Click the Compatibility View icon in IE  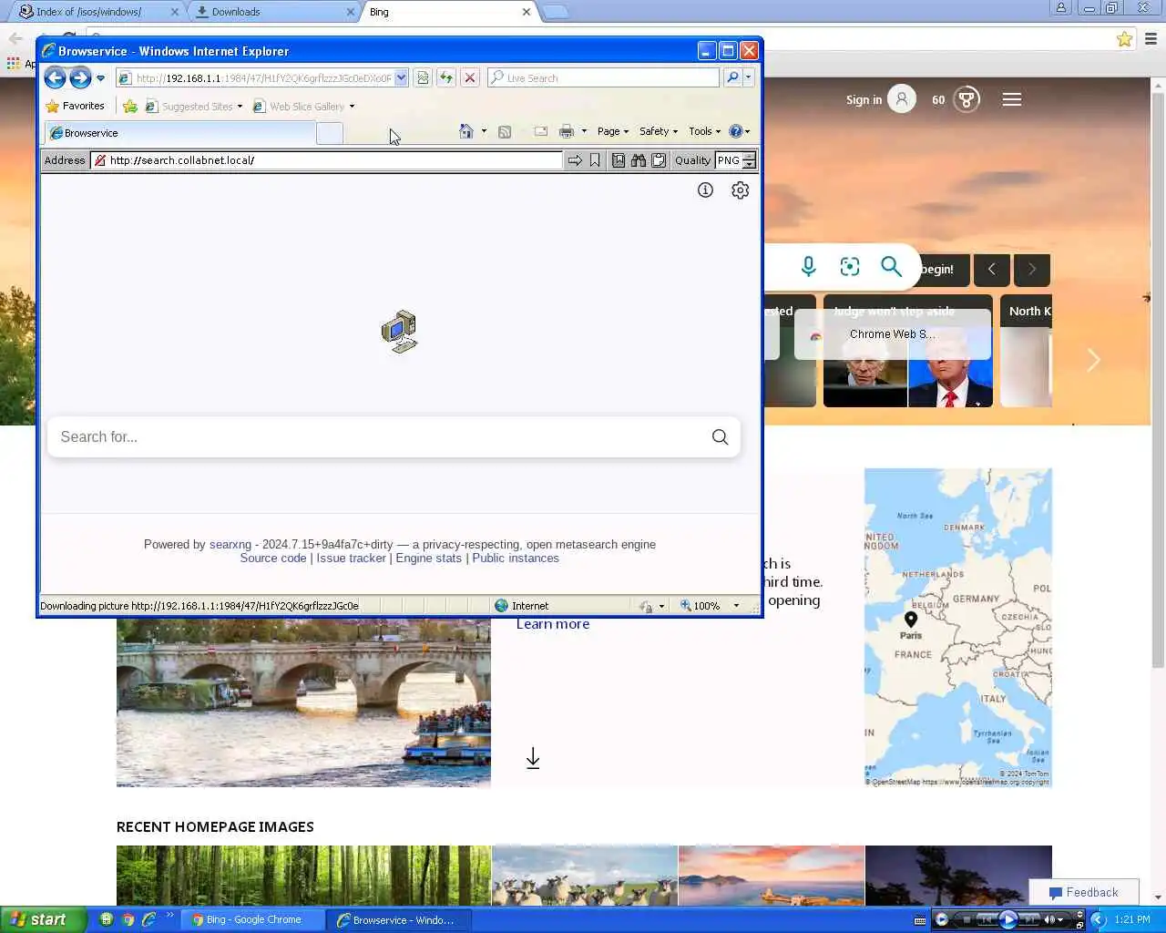[423, 78]
